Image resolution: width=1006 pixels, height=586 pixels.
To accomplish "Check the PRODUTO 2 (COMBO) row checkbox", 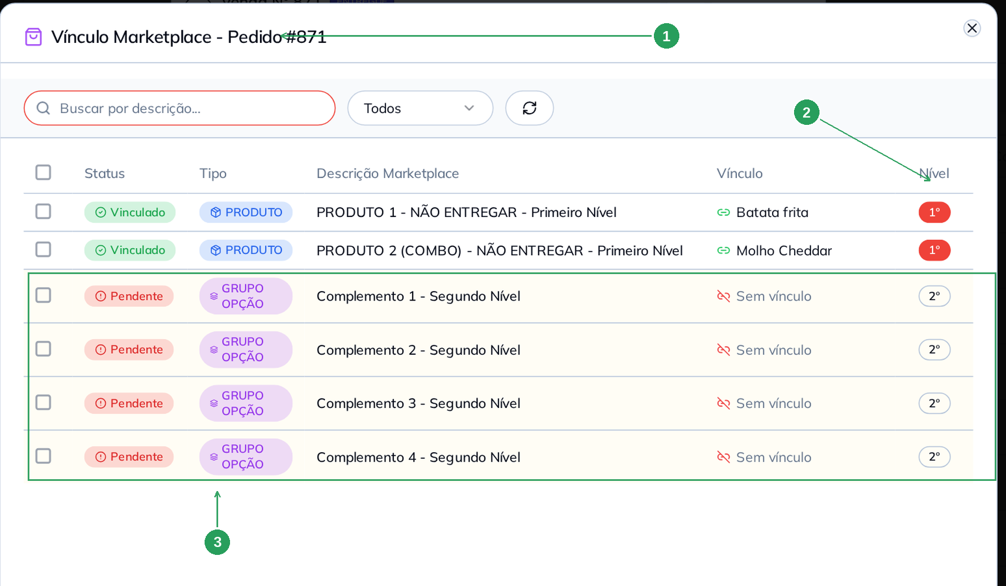I will tap(44, 249).
